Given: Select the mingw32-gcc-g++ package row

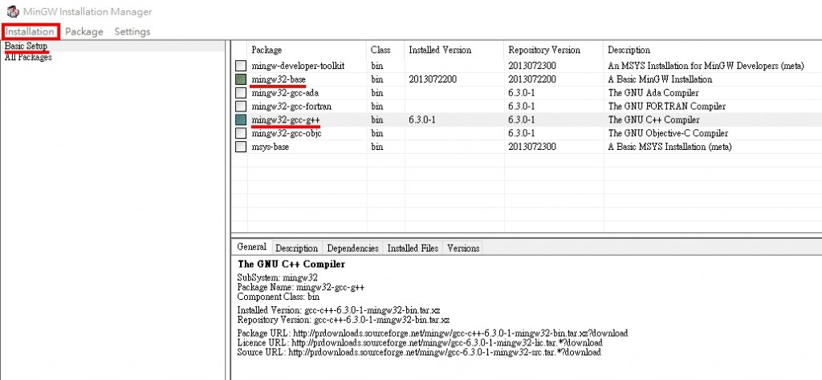Looking at the screenshot, I should (527, 120).
